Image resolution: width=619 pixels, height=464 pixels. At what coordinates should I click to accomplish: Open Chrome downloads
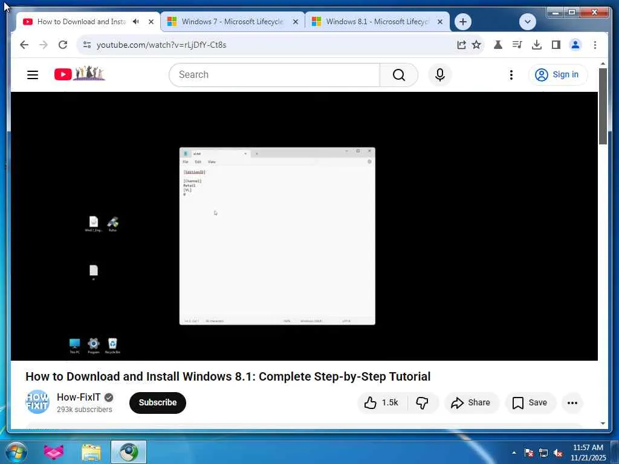click(537, 45)
